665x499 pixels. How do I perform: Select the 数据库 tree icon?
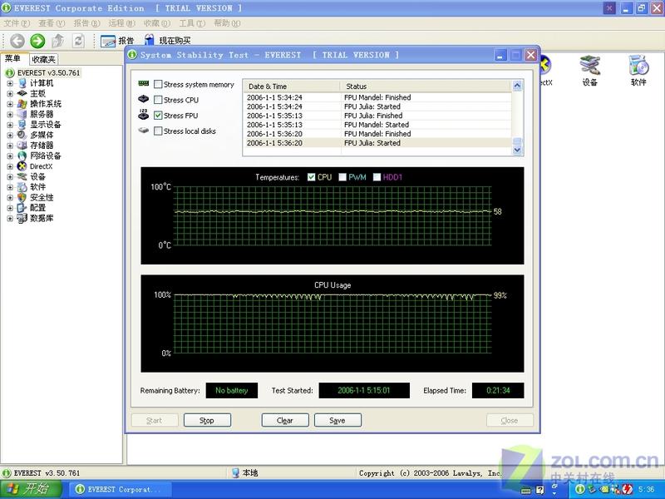pos(22,218)
